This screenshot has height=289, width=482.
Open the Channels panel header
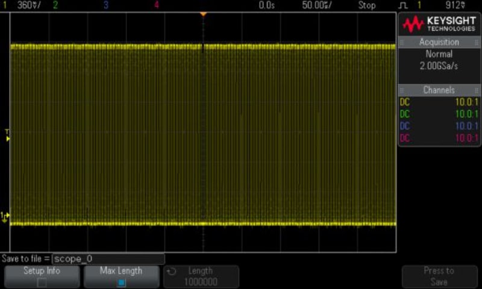pyautogui.click(x=439, y=90)
